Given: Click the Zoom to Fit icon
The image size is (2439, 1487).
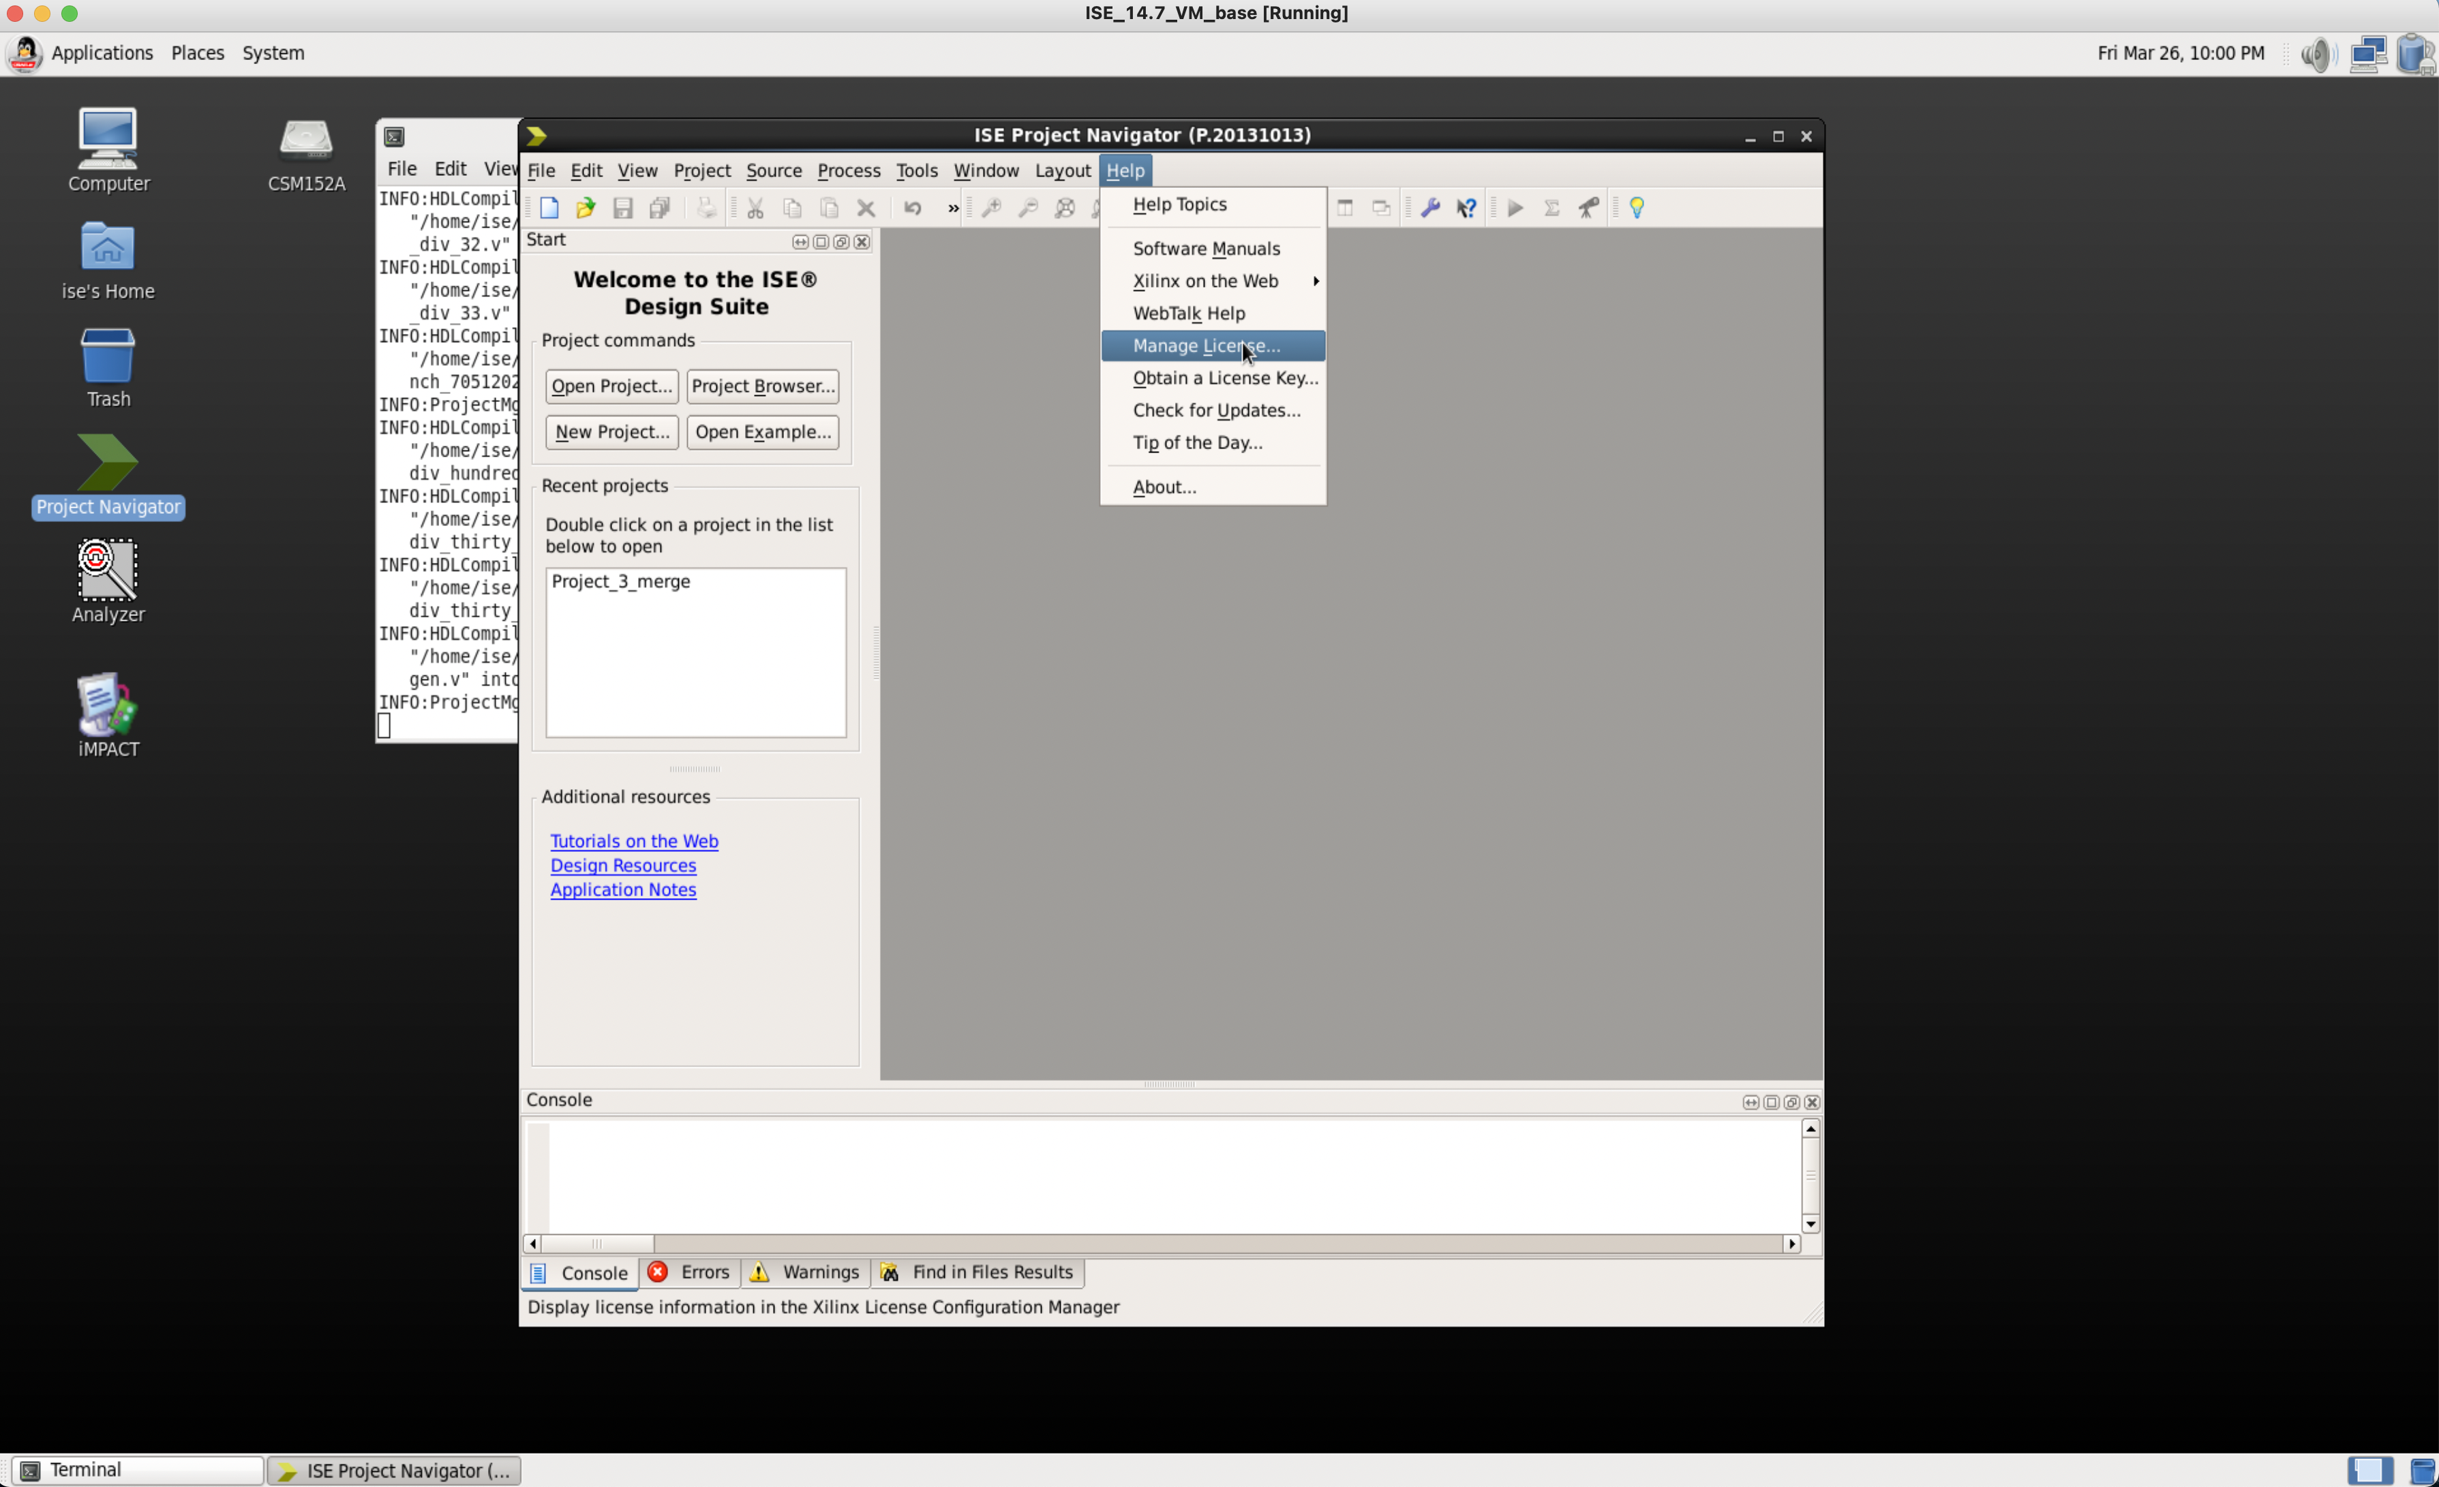Looking at the screenshot, I should pos(1065,208).
